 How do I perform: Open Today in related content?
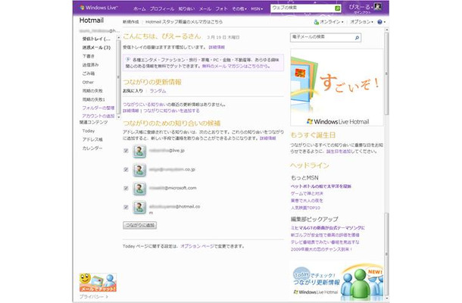(x=89, y=131)
